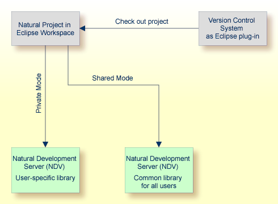278x204 pixels.
Task: Click the arrowhead pointing to Natural Project box
Action: coord(82,28)
